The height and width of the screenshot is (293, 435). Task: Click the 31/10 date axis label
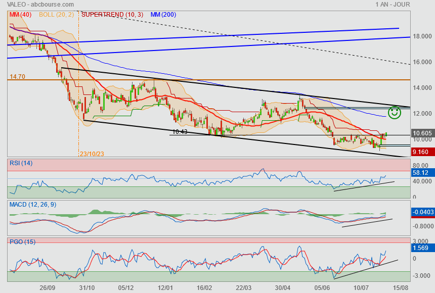87,288
